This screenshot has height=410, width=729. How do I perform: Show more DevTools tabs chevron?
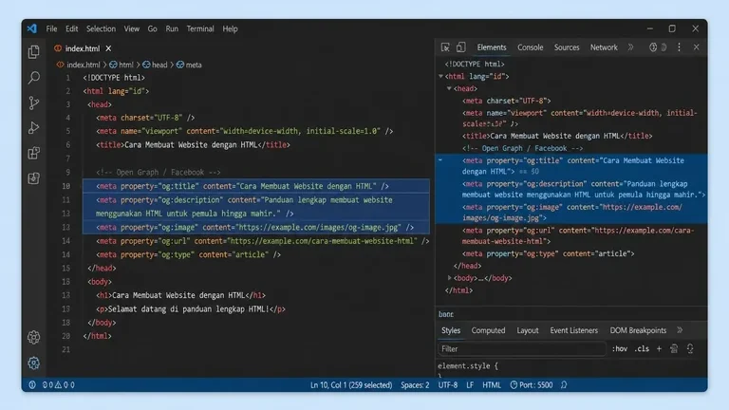(x=630, y=47)
